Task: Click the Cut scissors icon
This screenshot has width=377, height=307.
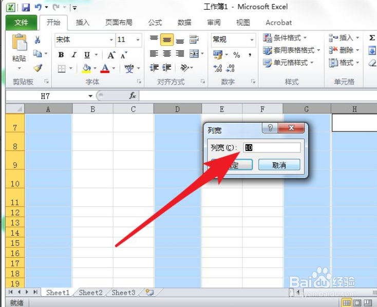Action: pos(37,40)
